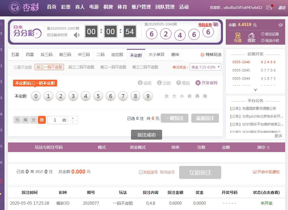Select all numbers with 全 filter
The image size is (288, 210).
click(167, 96)
